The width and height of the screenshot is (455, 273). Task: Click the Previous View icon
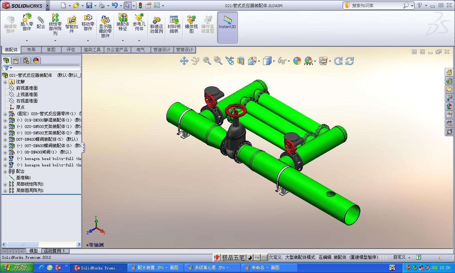pyautogui.click(x=230, y=61)
